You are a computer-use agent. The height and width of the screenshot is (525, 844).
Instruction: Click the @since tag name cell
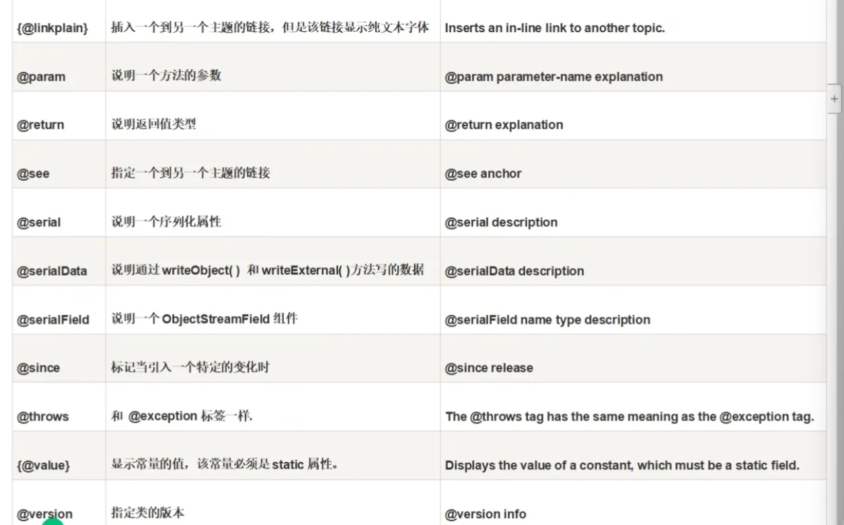(38, 368)
